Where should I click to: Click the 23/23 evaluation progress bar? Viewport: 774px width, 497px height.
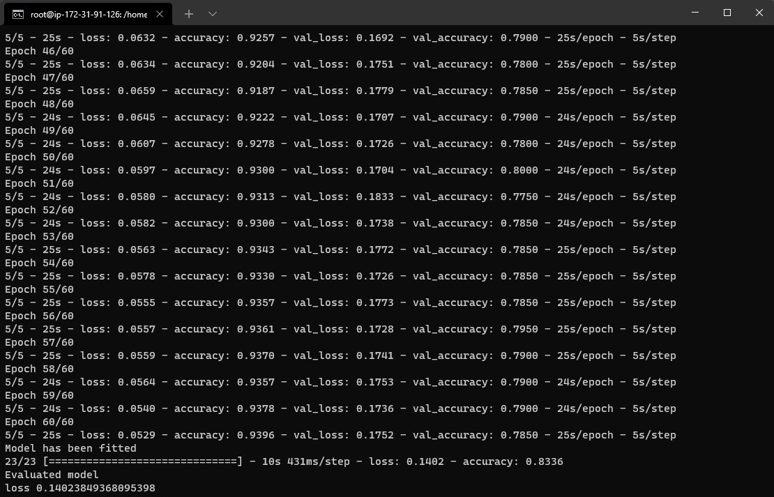click(x=143, y=461)
